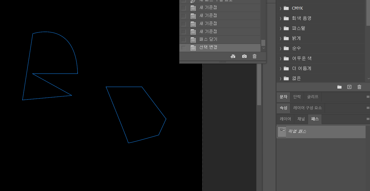Open the 속성 panel options menu icon
The height and width of the screenshot is (191, 370).
tap(368, 108)
